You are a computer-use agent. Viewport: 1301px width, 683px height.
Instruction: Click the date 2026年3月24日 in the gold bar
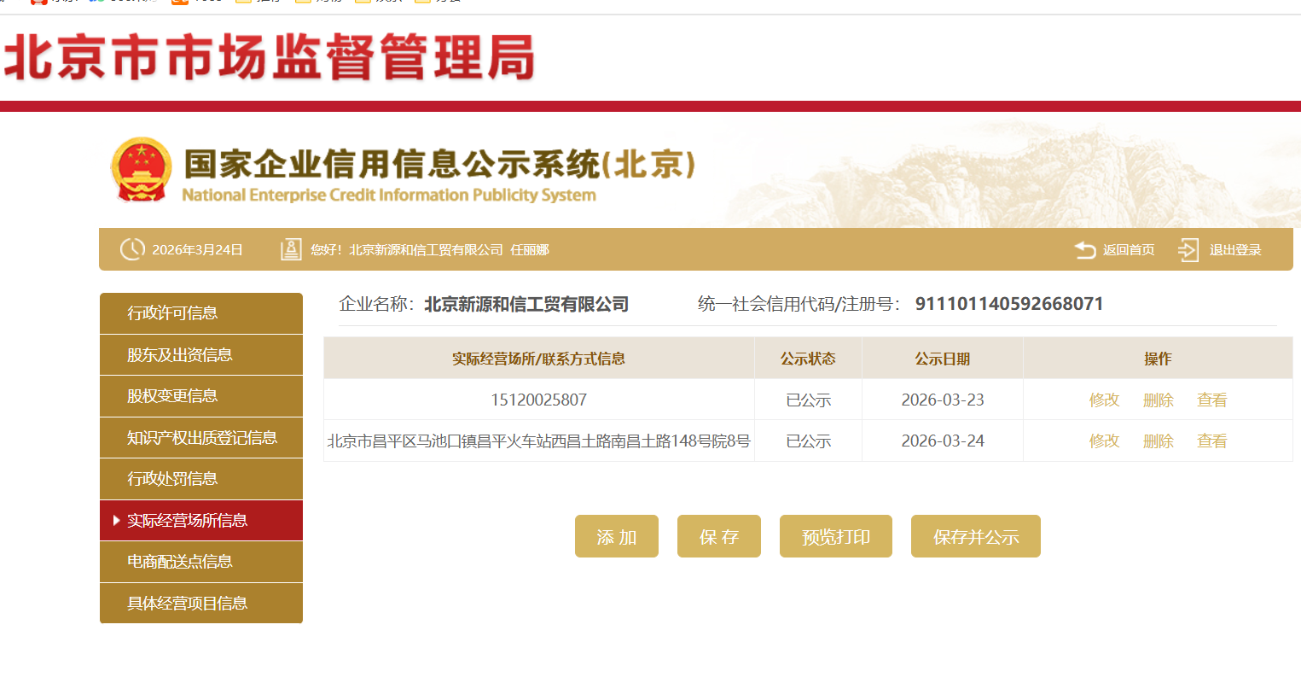coord(198,249)
